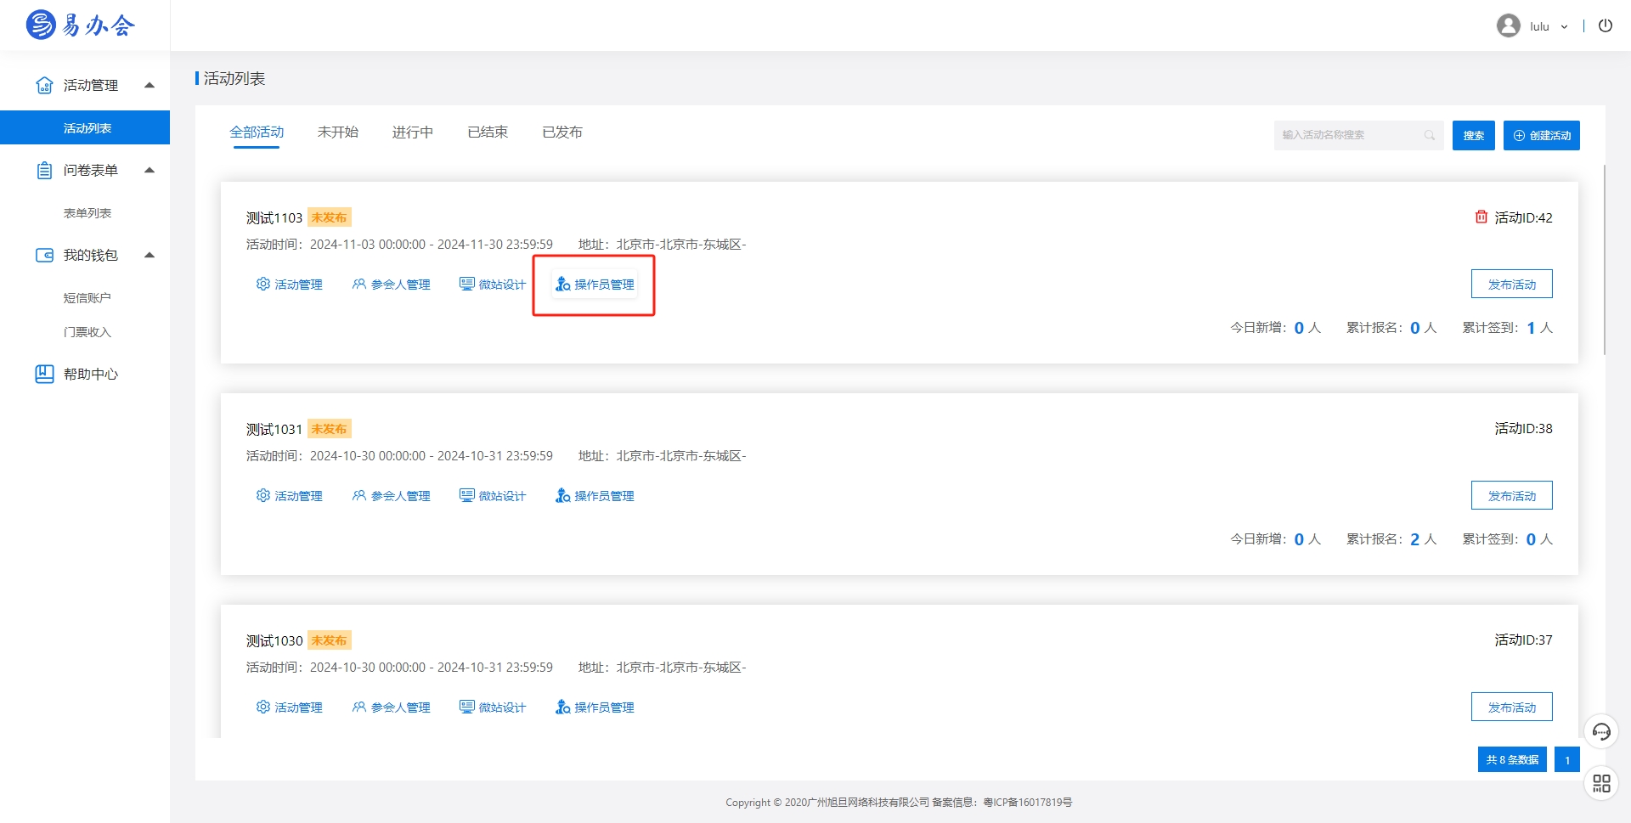Click the power logout icon
The height and width of the screenshot is (823, 1631).
click(x=1606, y=25)
